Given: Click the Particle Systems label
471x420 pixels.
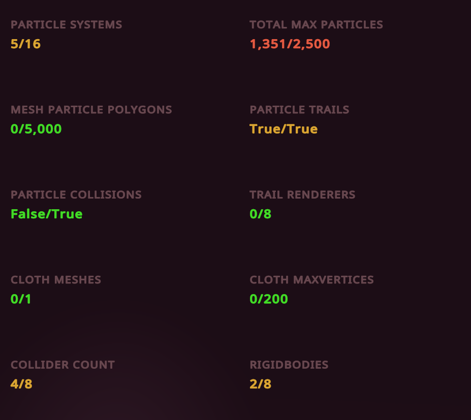Looking at the screenshot, I should [x=66, y=24].
